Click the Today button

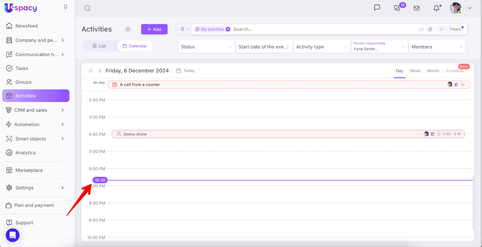click(186, 71)
